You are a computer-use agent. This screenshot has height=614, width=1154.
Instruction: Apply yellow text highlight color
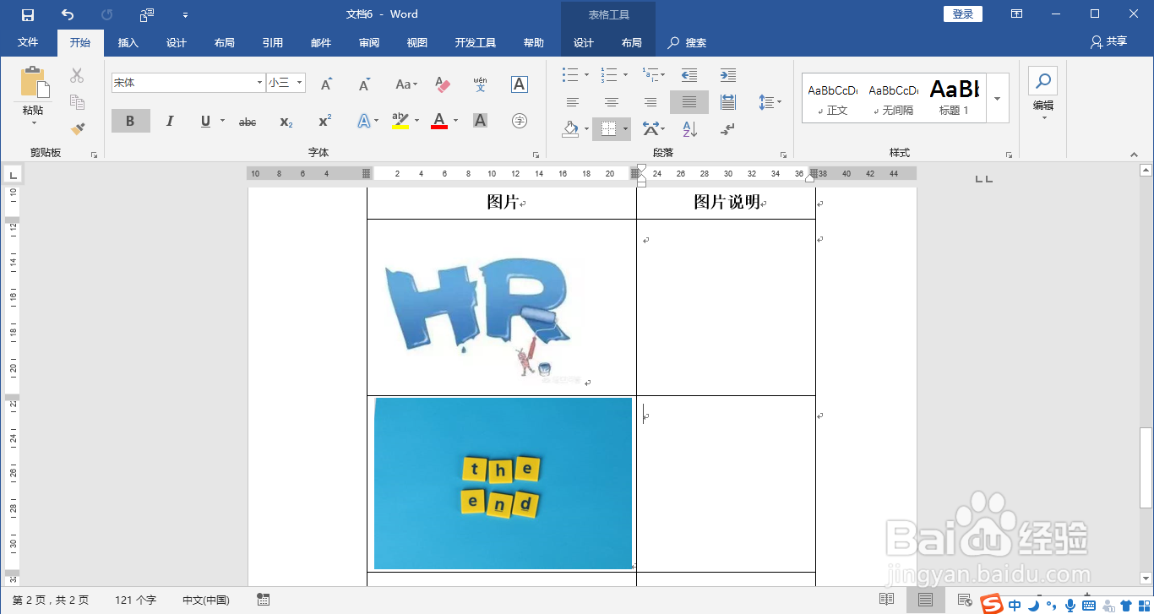pos(400,121)
